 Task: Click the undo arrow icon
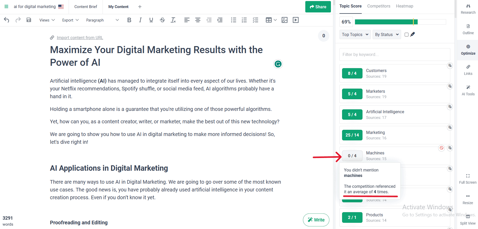point(7,20)
